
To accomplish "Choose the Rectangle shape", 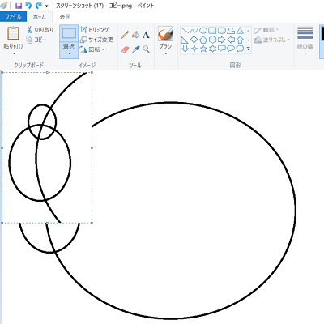I will (212, 31).
